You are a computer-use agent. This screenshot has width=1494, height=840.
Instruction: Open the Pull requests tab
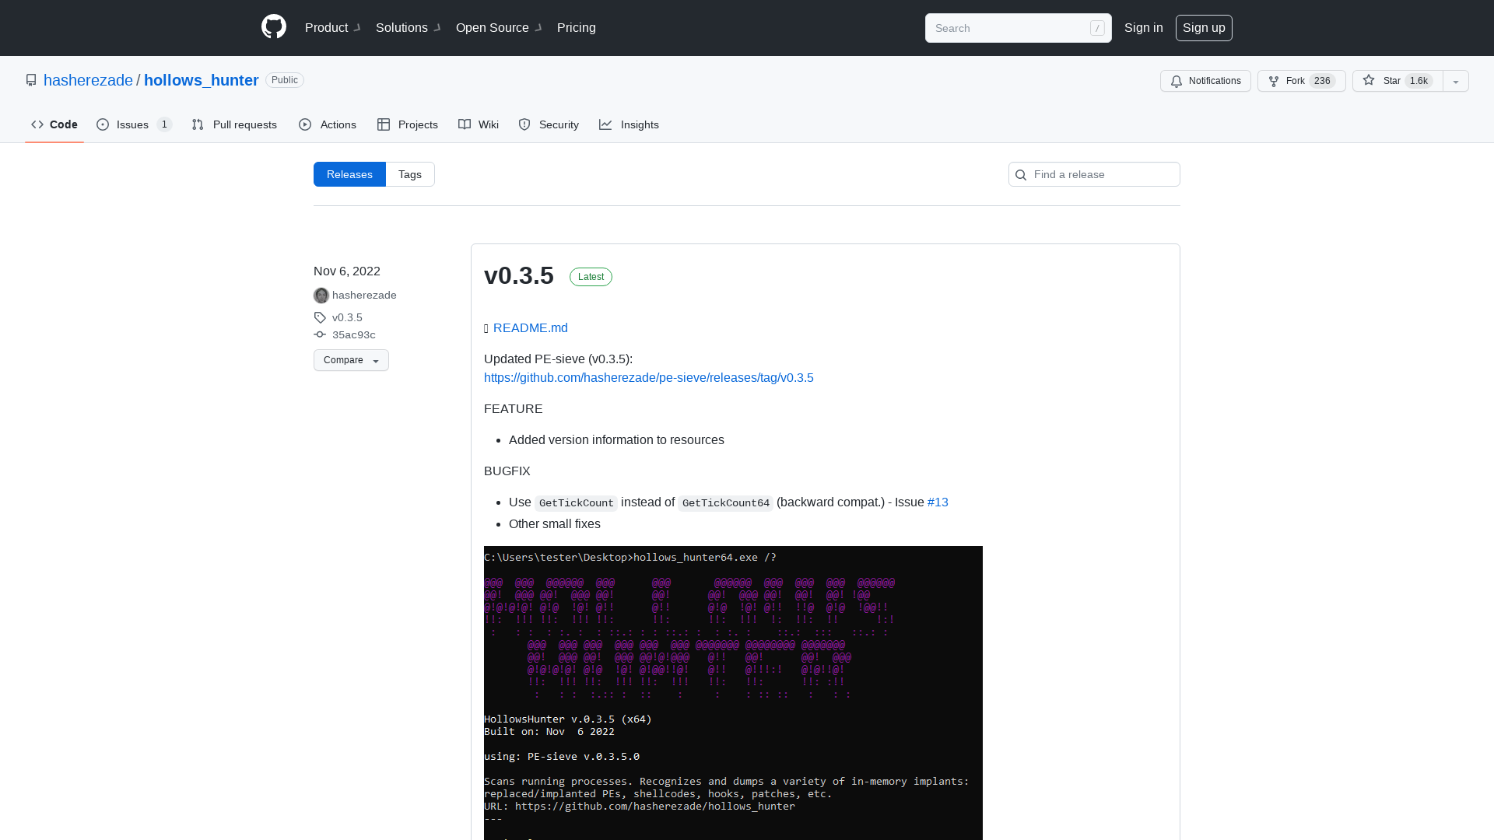click(234, 124)
